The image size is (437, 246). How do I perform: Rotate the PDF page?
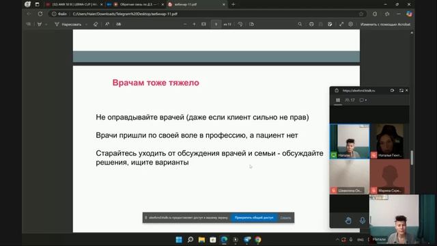240,25
